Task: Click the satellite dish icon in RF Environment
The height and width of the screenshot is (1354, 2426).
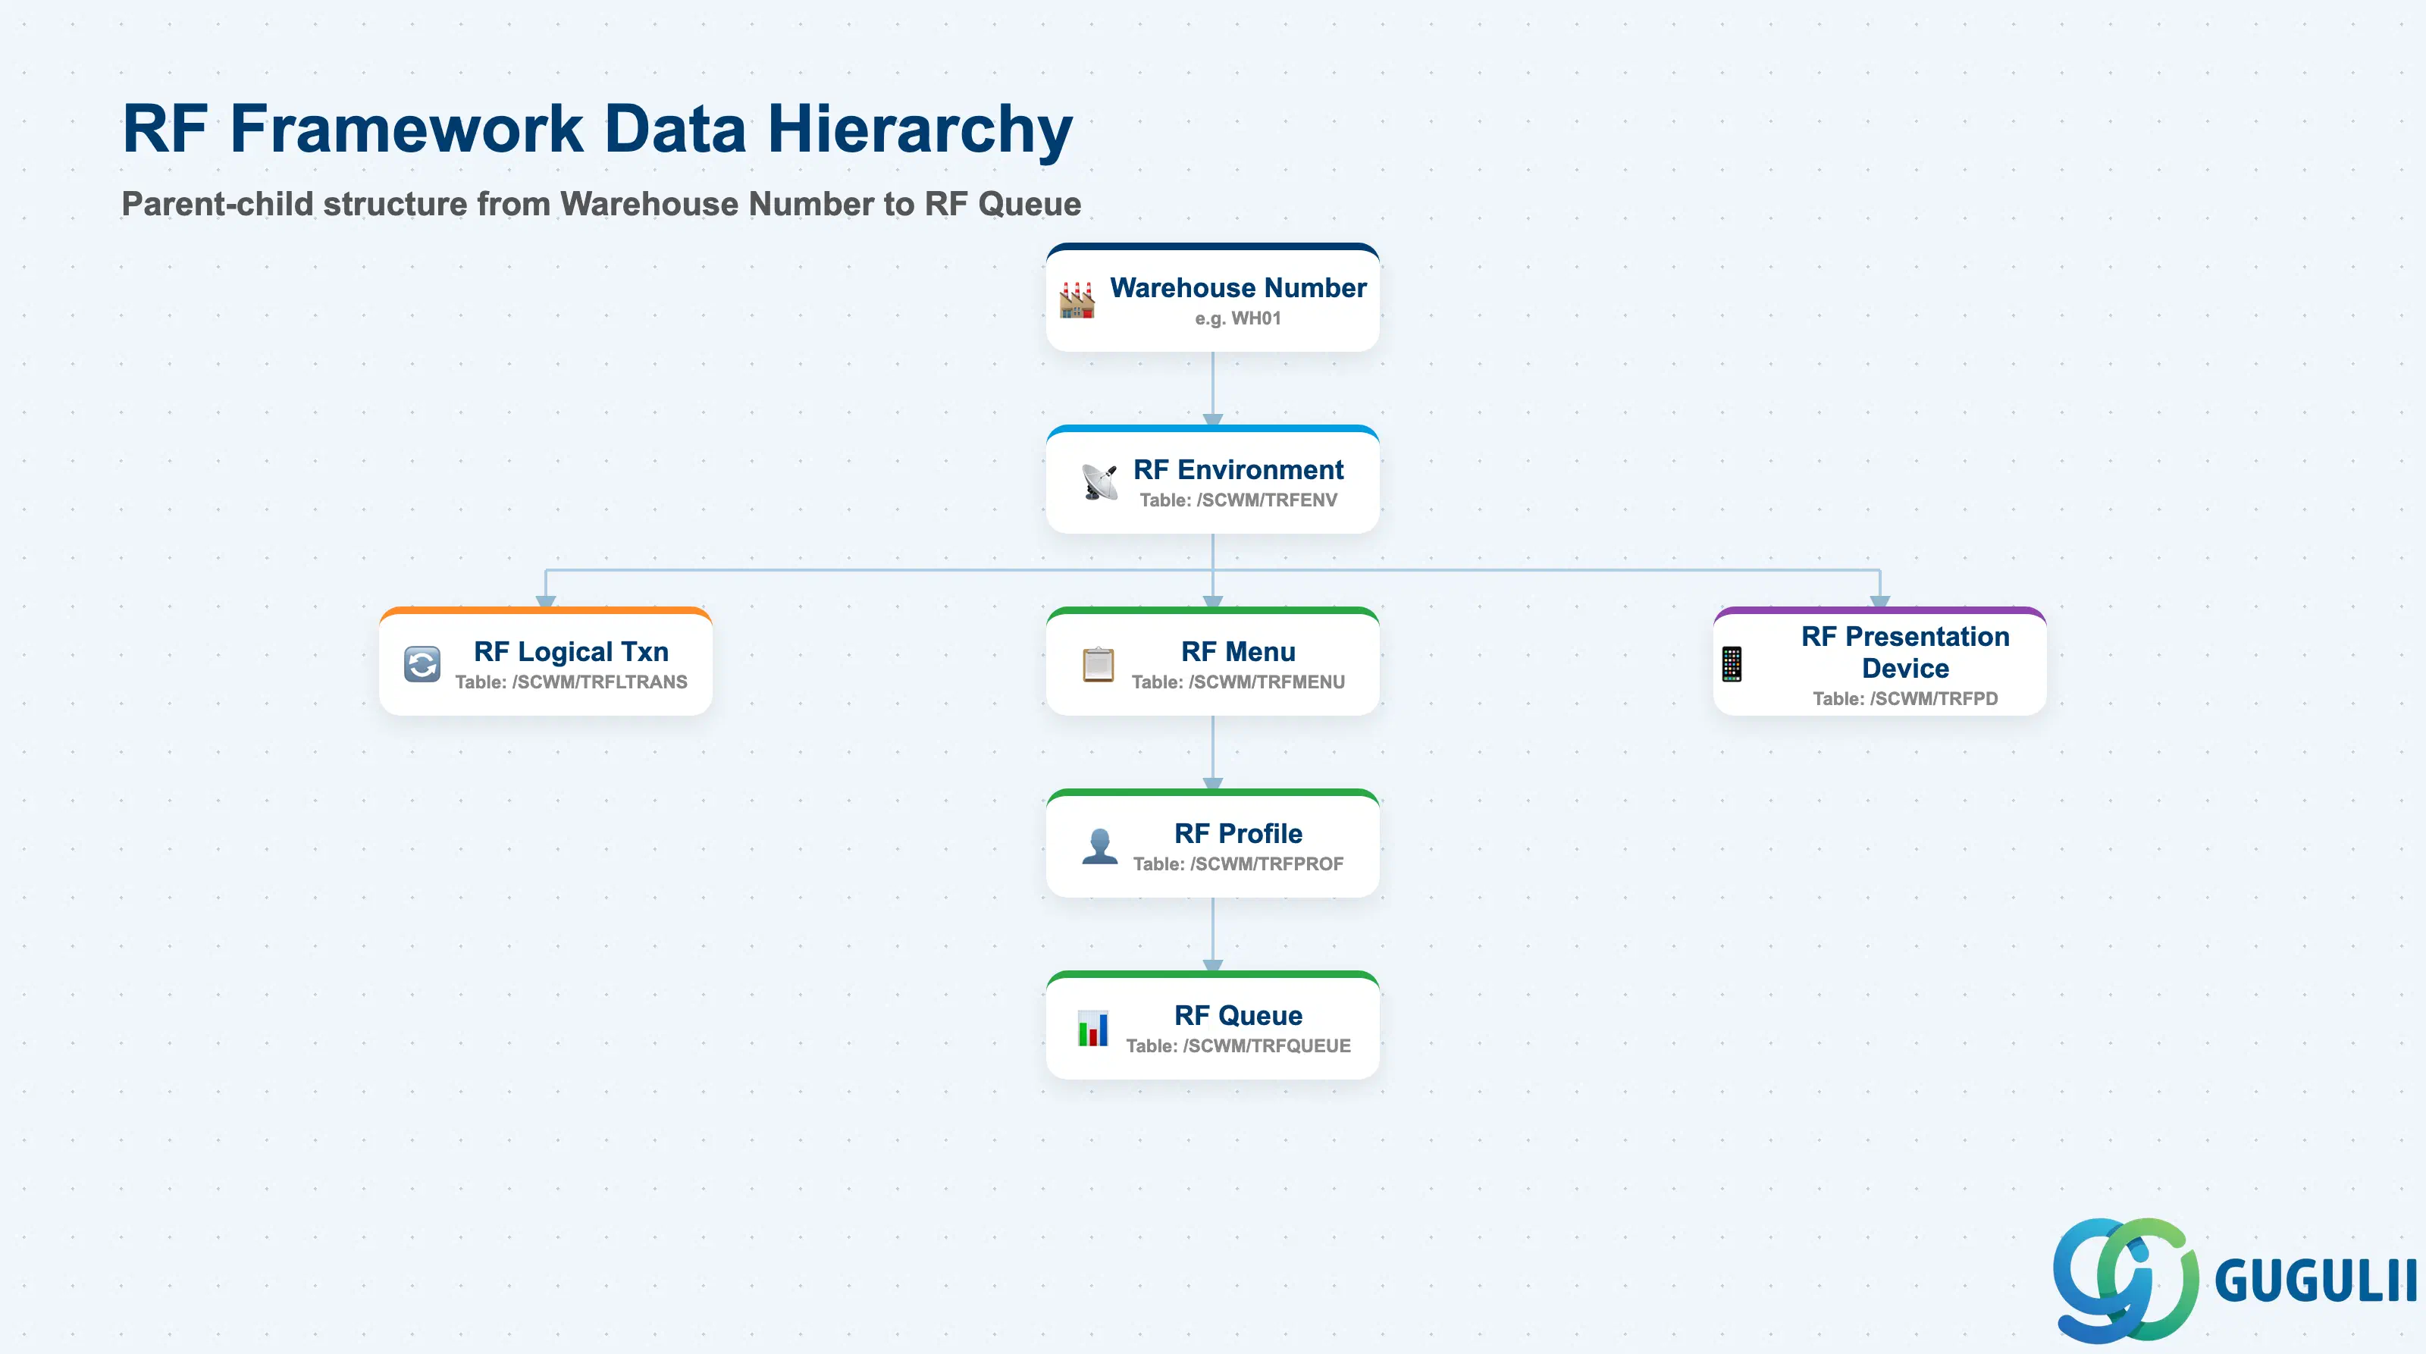Action: click(1099, 481)
